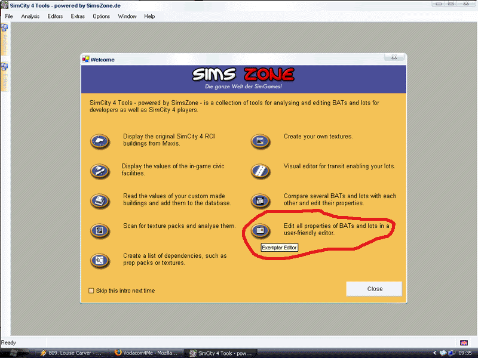The height and width of the screenshot is (358, 478).
Task: Switch to 809. Louise Carver taskbar item
Action: coord(72,353)
